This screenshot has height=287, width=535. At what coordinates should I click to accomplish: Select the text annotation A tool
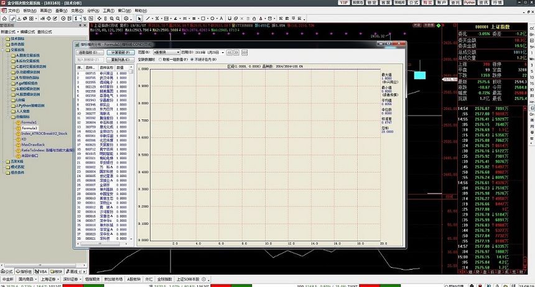coord(221,18)
